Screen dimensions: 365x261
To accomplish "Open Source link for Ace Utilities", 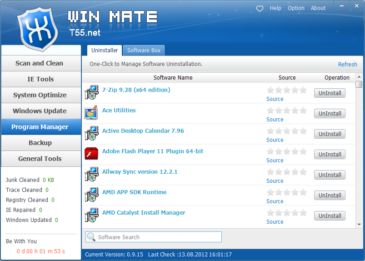I will (x=275, y=120).
